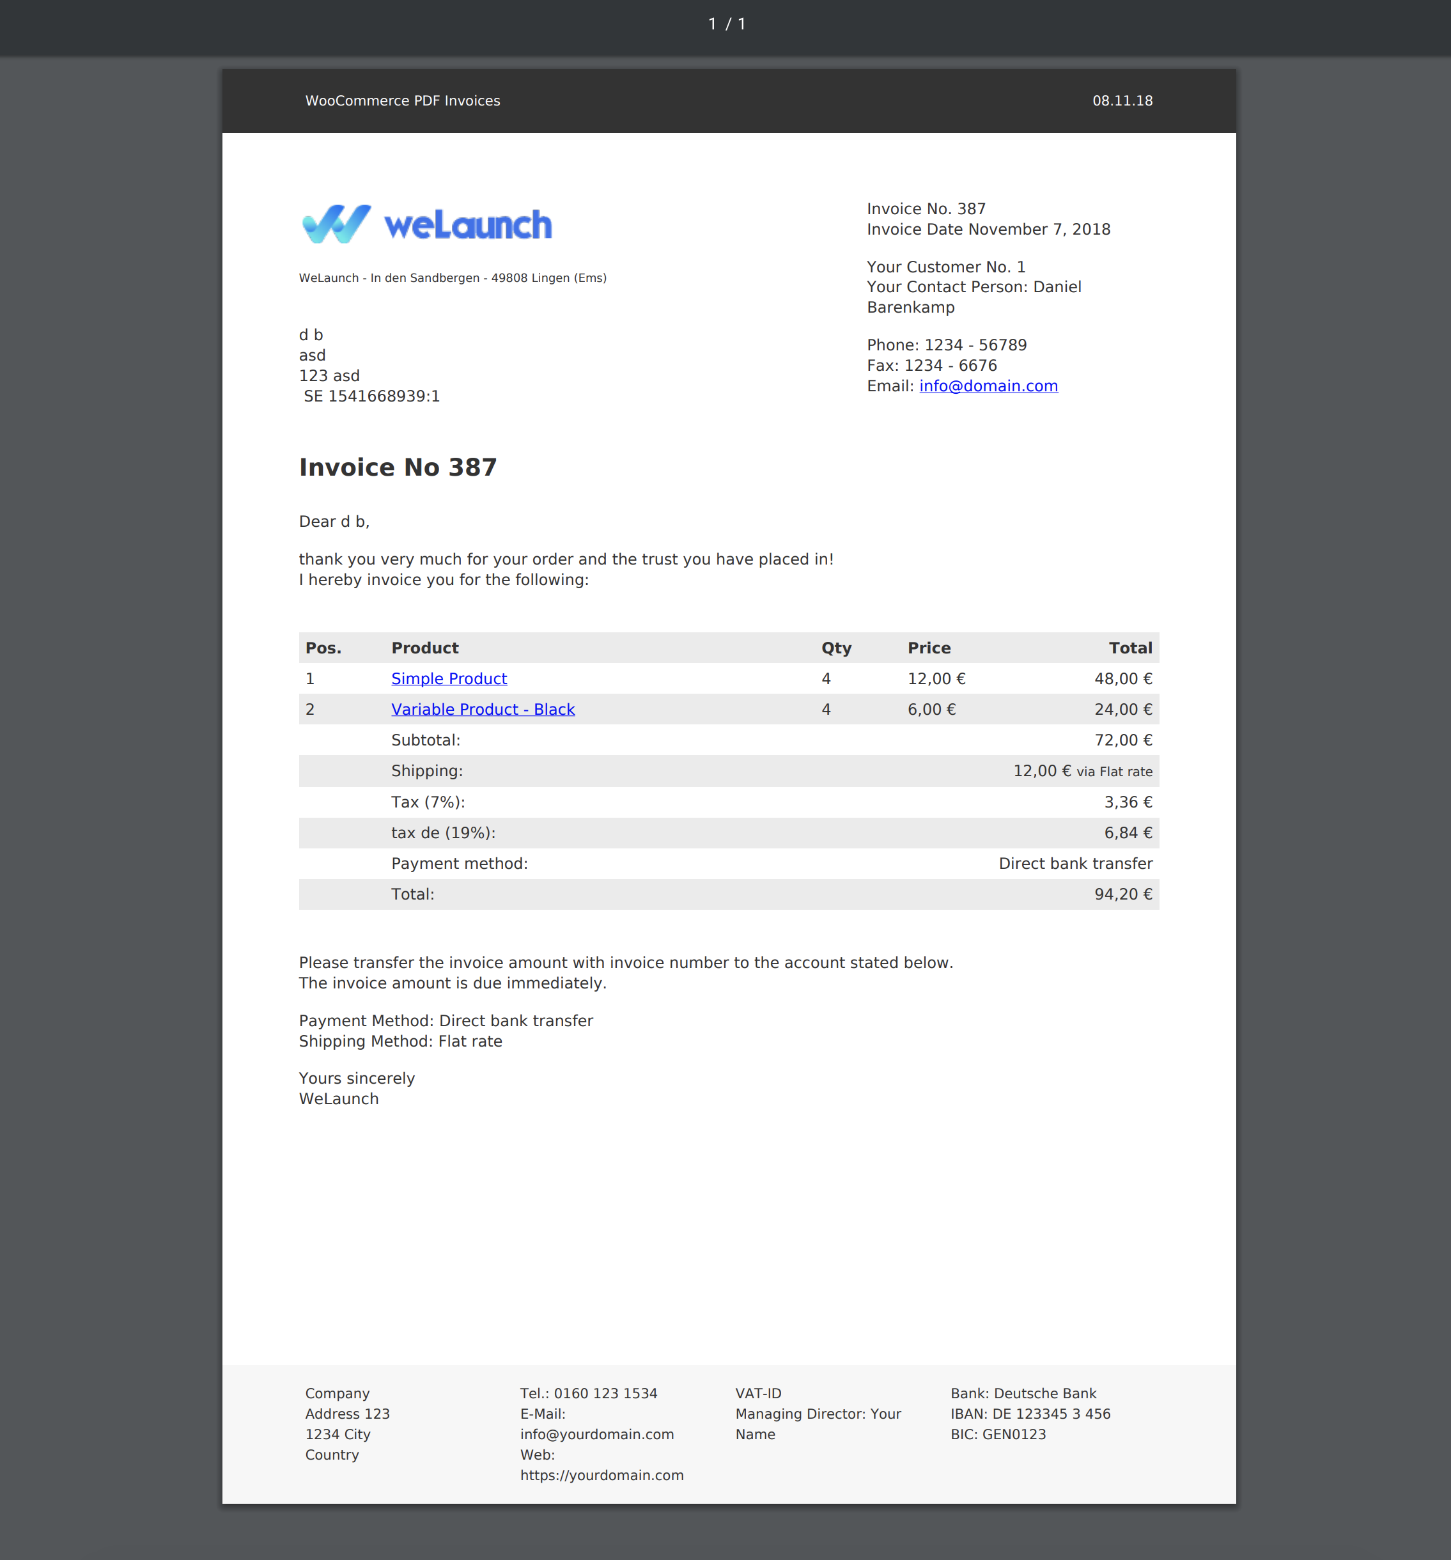Click the Qty column header
This screenshot has height=1560, width=1451.
(x=837, y=648)
